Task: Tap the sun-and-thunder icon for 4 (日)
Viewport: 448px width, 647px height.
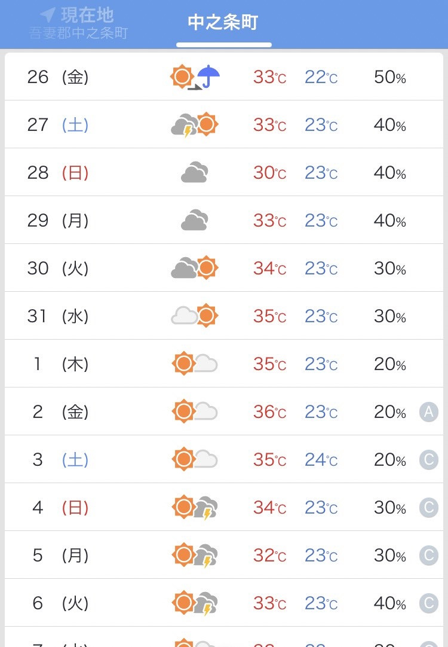Action: [x=195, y=508]
